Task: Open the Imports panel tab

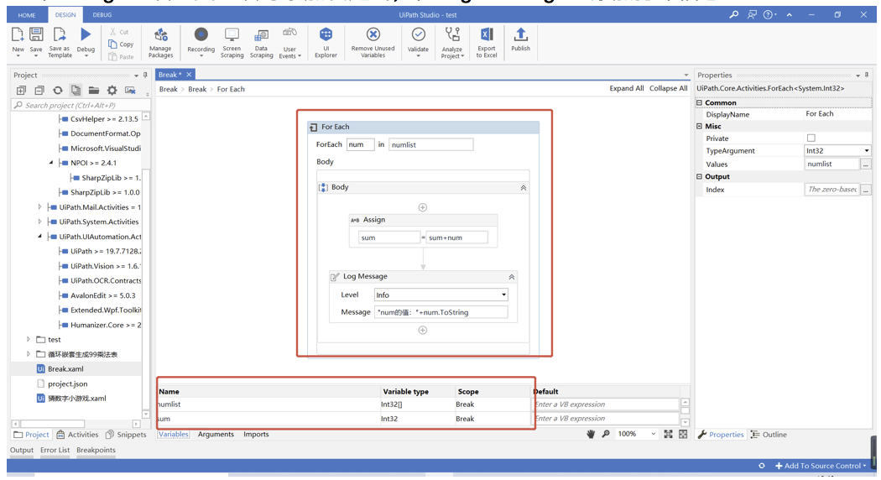Action: [x=256, y=434]
